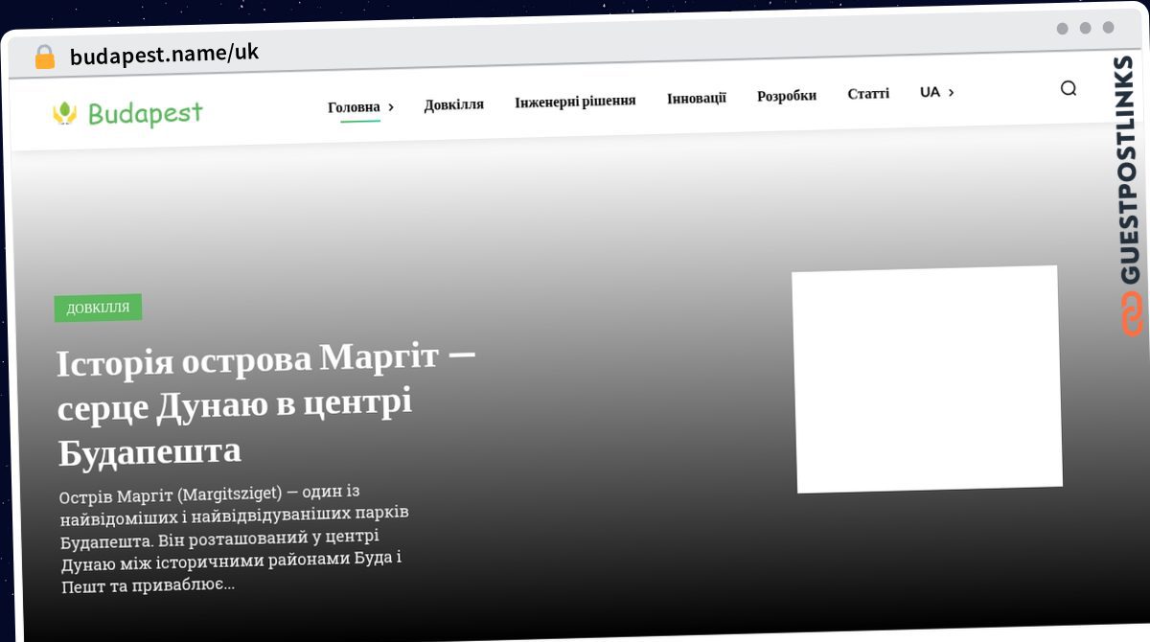The width and height of the screenshot is (1150, 642).
Task: Expand the Головна menu chevron
Action: click(391, 106)
